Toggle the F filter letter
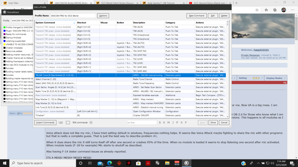 click(186, 123)
